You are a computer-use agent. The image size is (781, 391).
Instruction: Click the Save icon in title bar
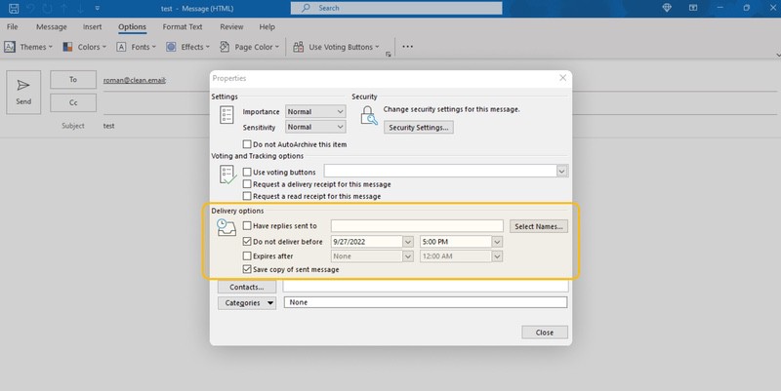coord(14,9)
